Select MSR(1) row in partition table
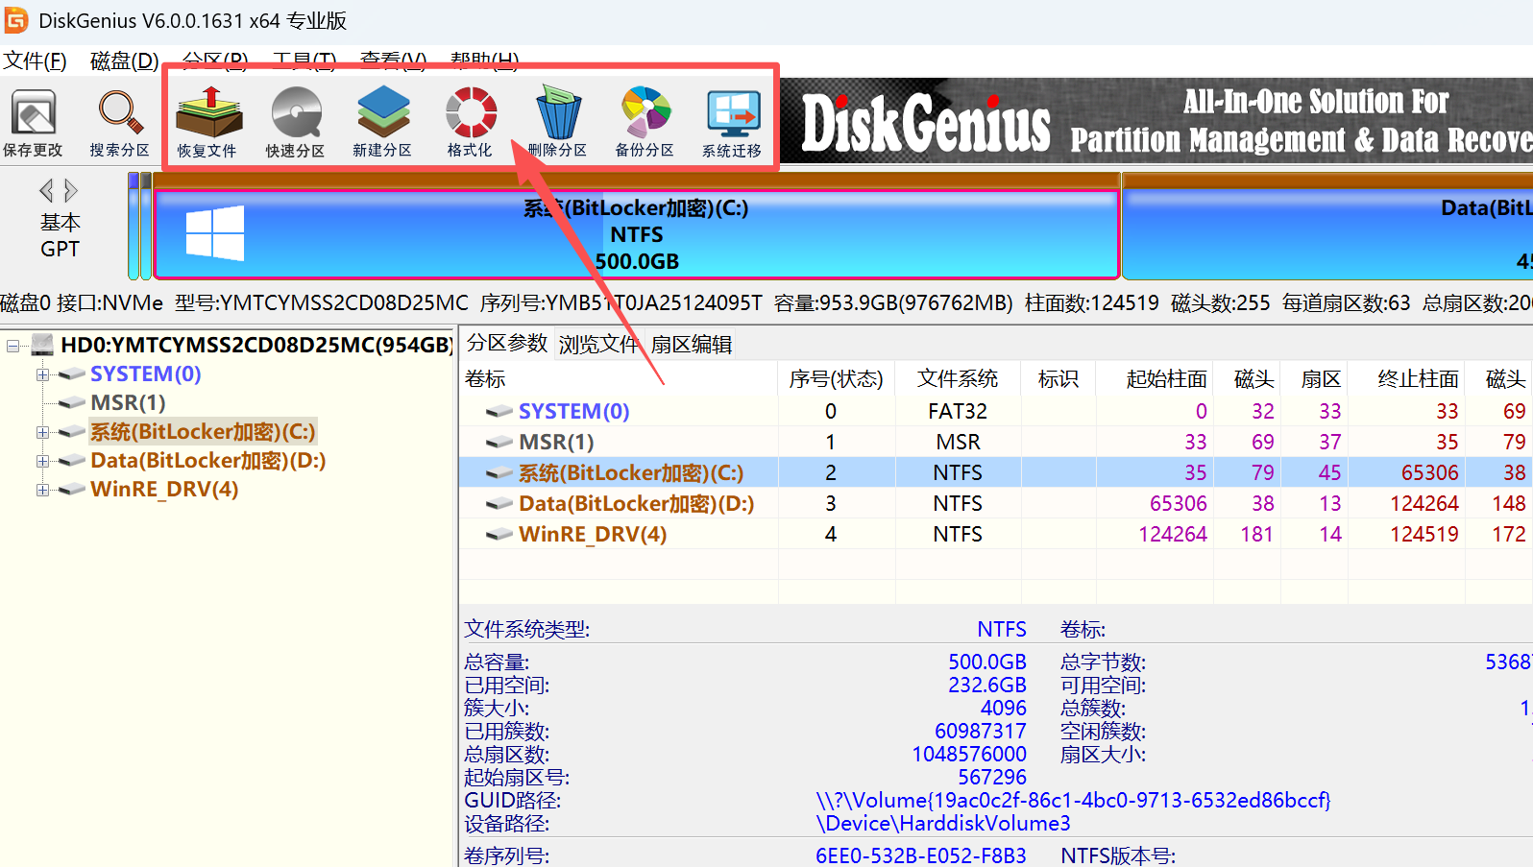Viewport: 1533px width, 867px height. click(996, 442)
